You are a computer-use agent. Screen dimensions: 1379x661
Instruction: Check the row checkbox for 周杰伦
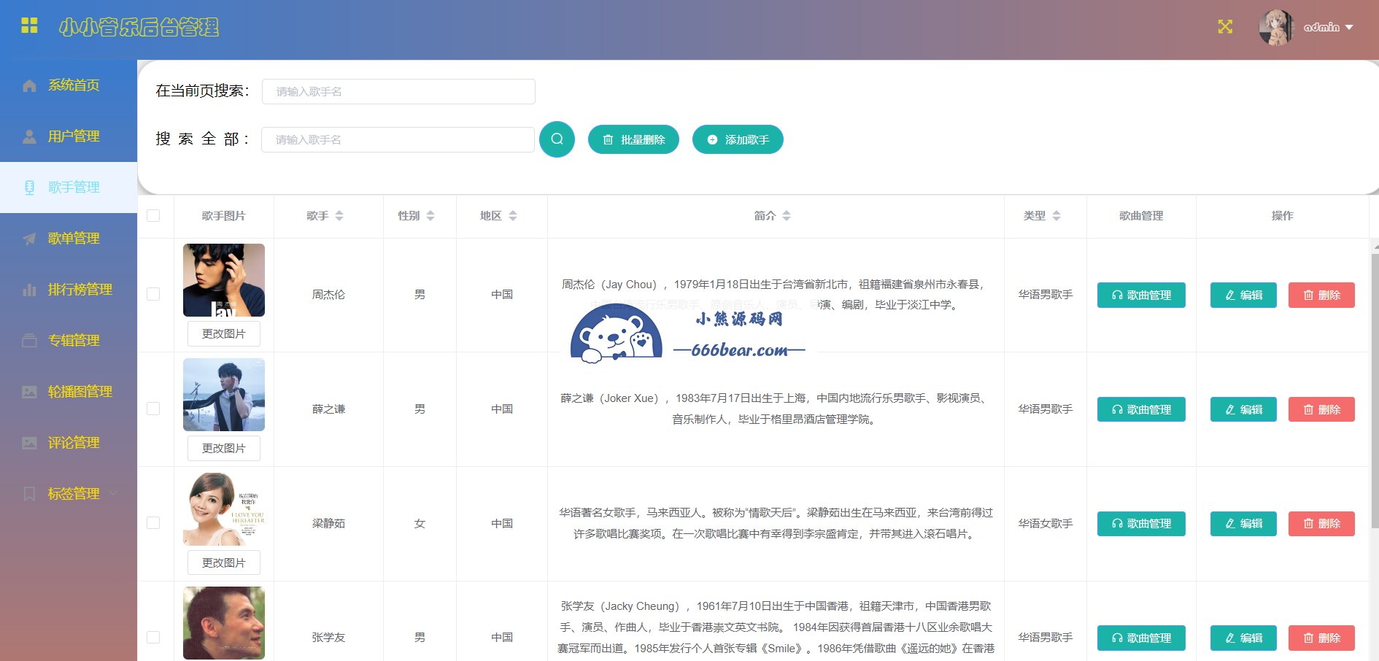click(153, 294)
